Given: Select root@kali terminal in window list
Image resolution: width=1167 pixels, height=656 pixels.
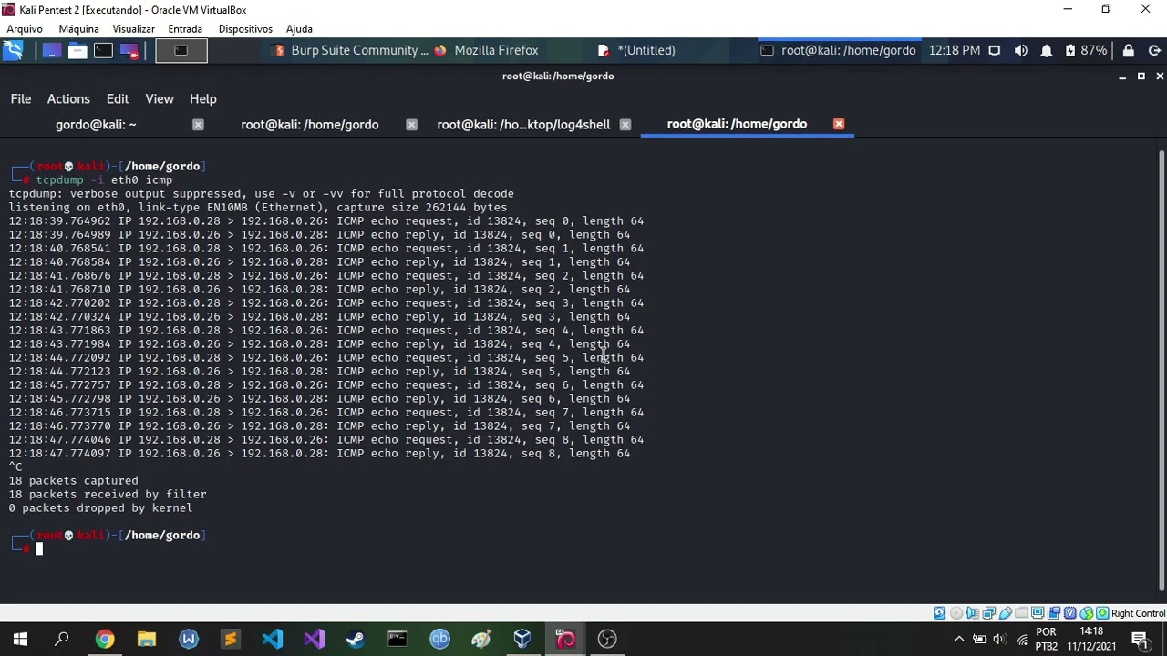Looking at the screenshot, I should tap(839, 50).
